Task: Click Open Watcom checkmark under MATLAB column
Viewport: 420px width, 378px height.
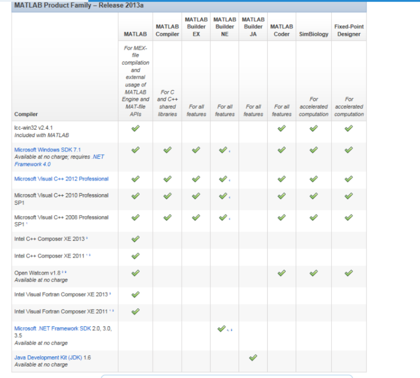Action: point(135,273)
